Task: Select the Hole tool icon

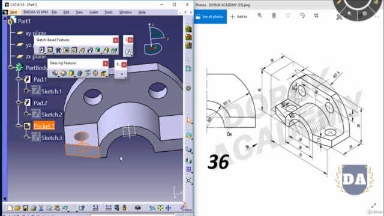Action: (x=74, y=50)
